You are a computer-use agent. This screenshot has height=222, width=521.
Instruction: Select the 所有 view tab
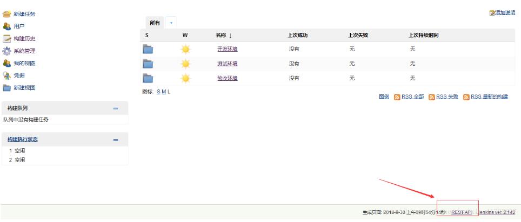(x=155, y=23)
